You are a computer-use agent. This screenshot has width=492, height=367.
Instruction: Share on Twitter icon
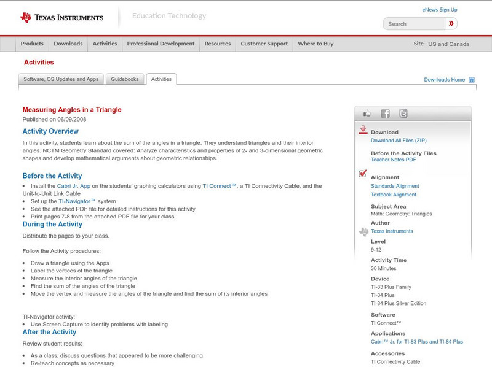tap(403, 114)
